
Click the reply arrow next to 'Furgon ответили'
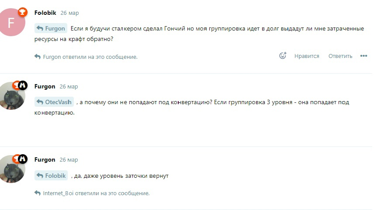(38, 57)
